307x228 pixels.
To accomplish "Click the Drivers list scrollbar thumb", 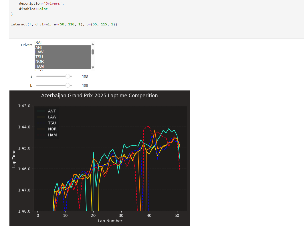I will coord(93,52).
